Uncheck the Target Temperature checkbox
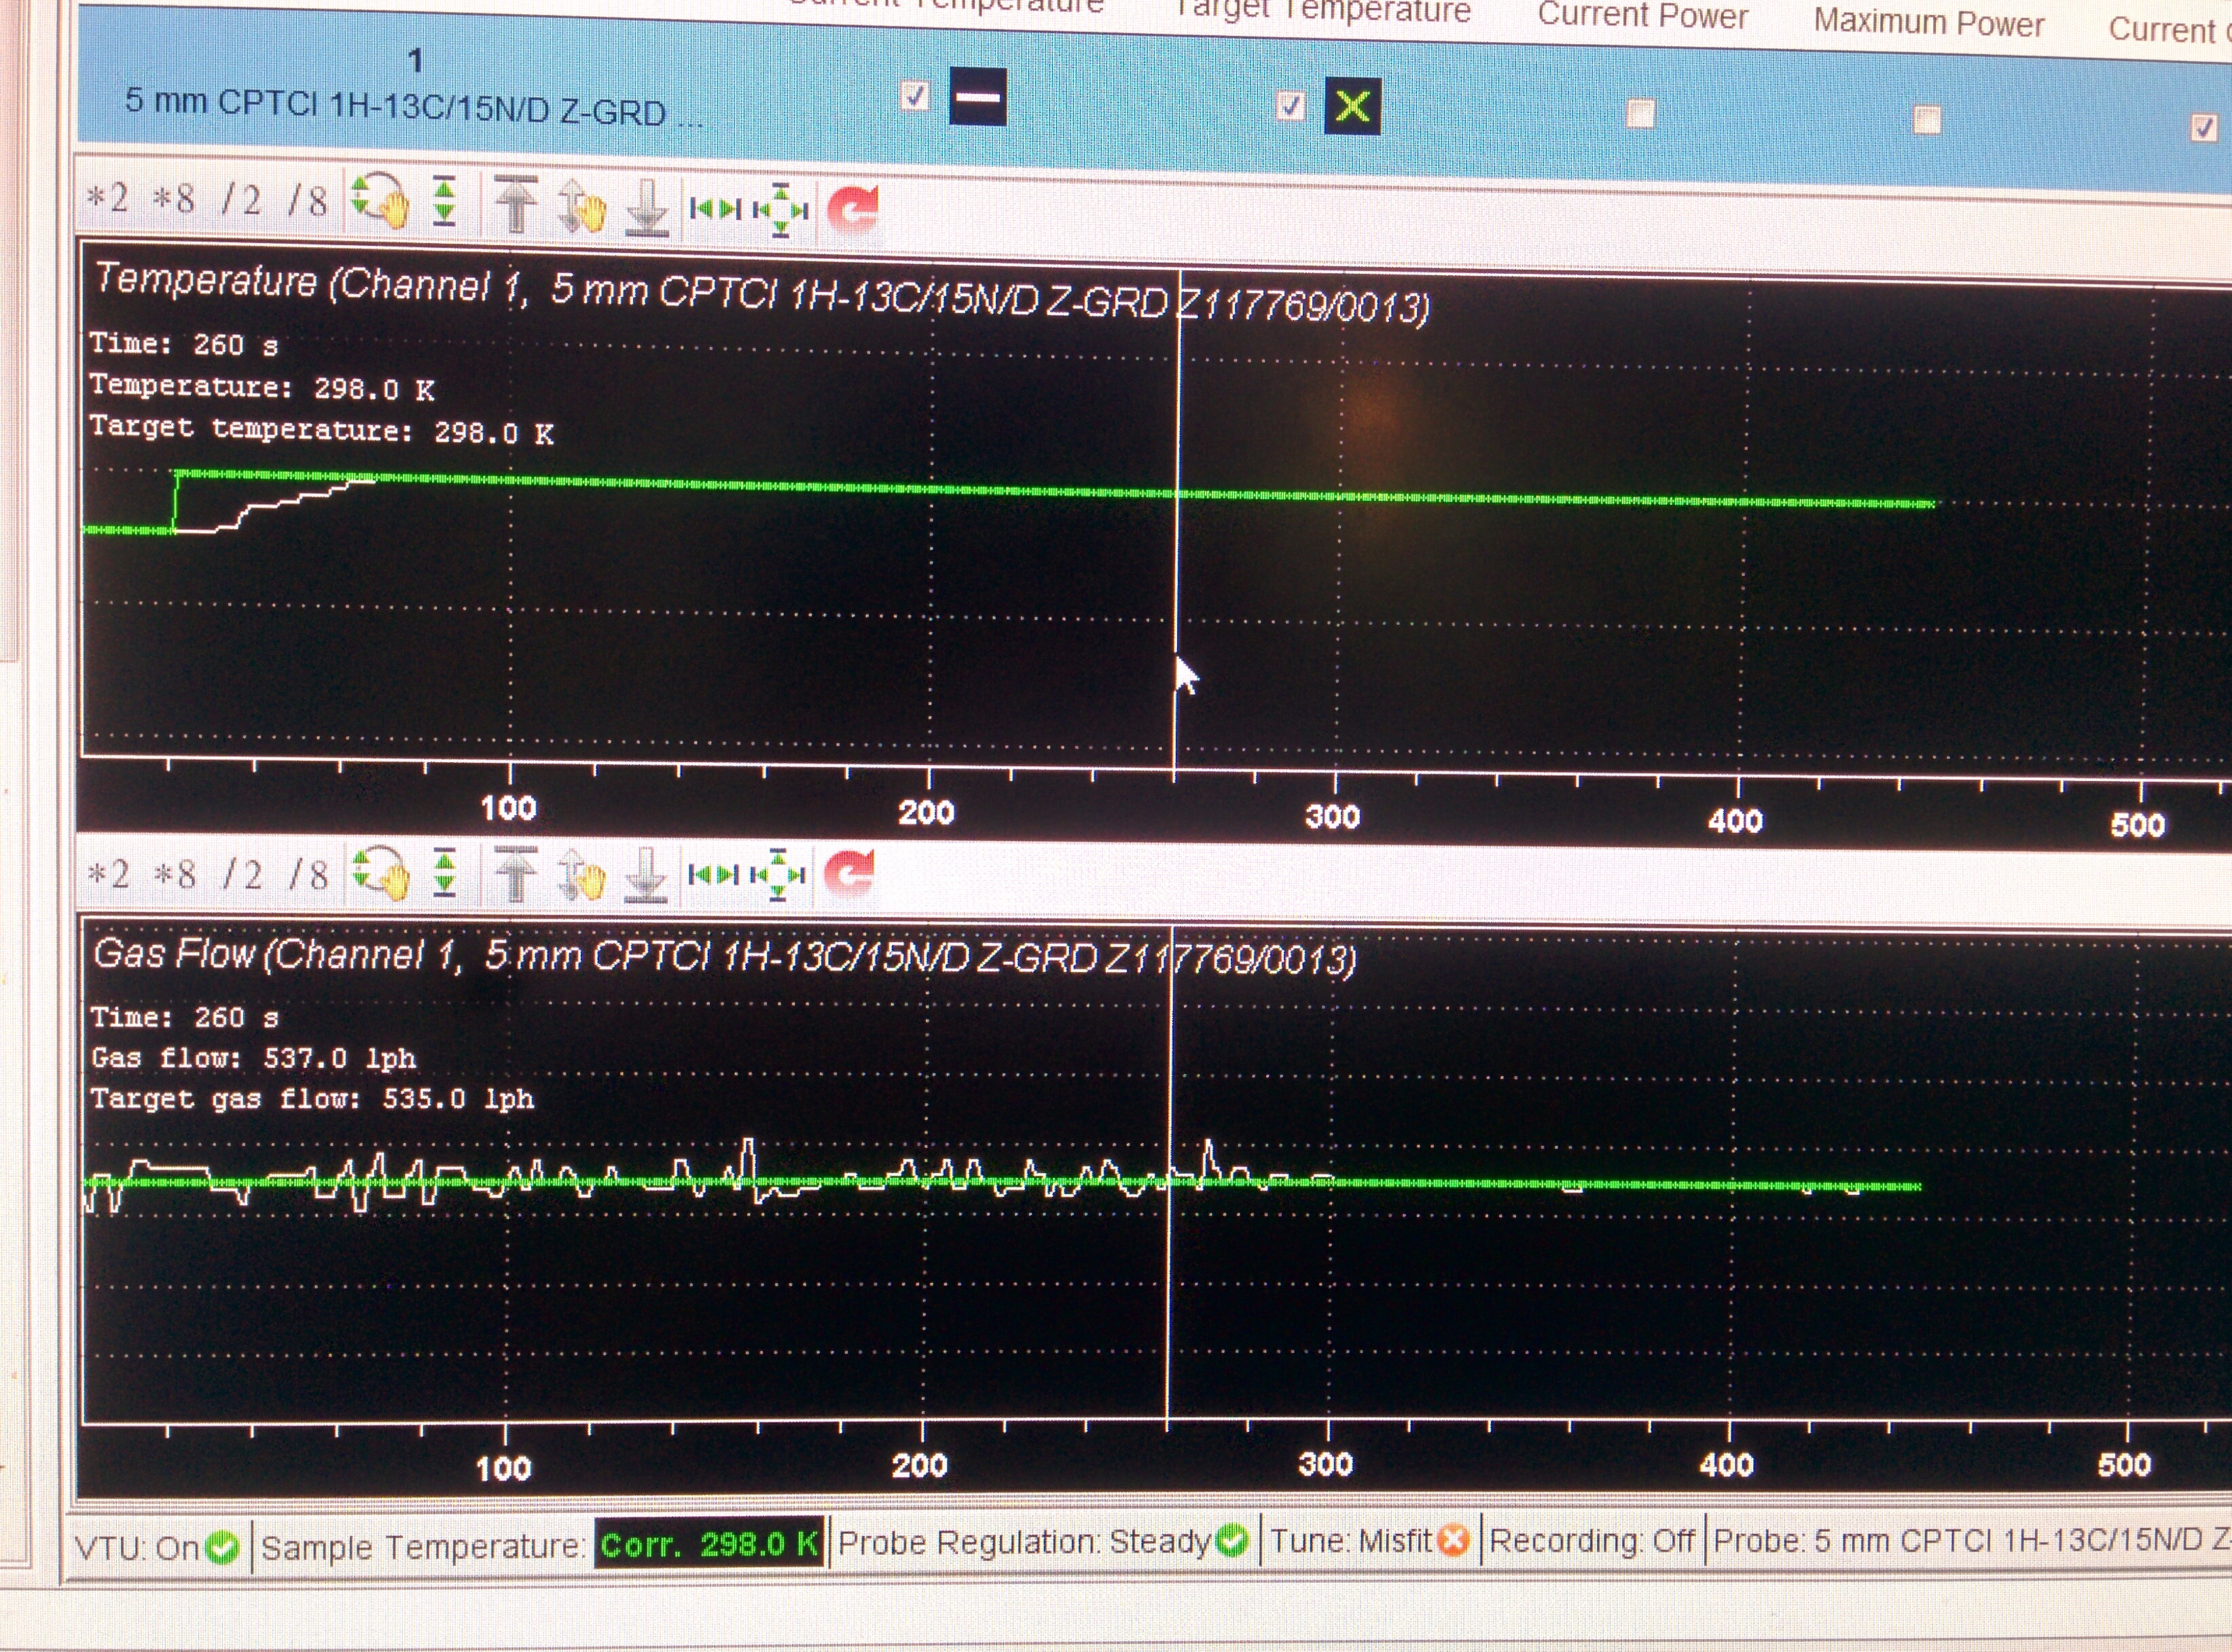 point(1290,105)
